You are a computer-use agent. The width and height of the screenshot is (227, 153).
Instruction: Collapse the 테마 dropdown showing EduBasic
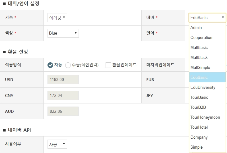click(x=207, y=17)
